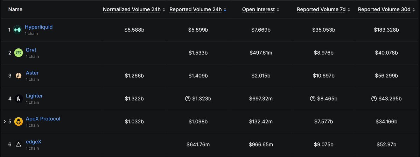The width and height of the screenshot is (420, 157).
Task: Click the Hyperliquid protocol logo icon
Action: pyautogui.click(x=17, y=30)
